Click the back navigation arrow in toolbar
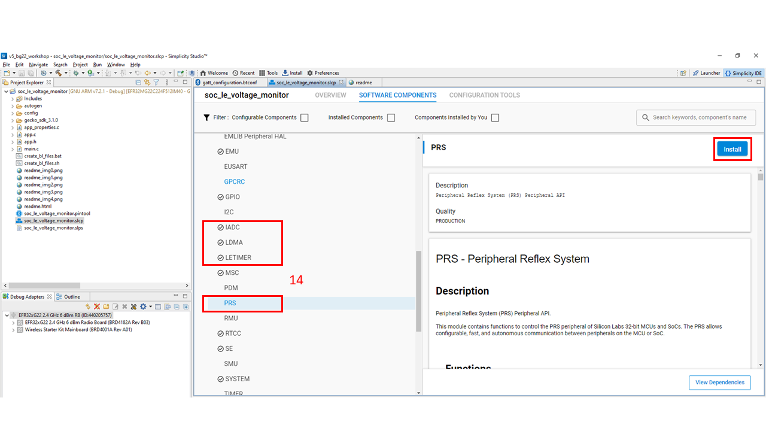Viewport: 766px width, 431px height. (147, 73)
